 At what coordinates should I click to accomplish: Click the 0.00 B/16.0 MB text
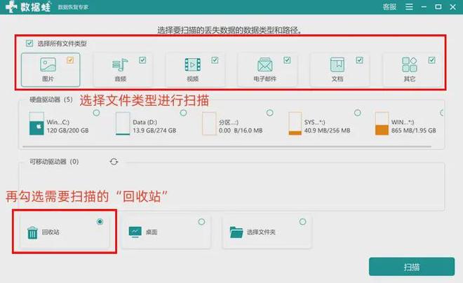coord(241,130)
